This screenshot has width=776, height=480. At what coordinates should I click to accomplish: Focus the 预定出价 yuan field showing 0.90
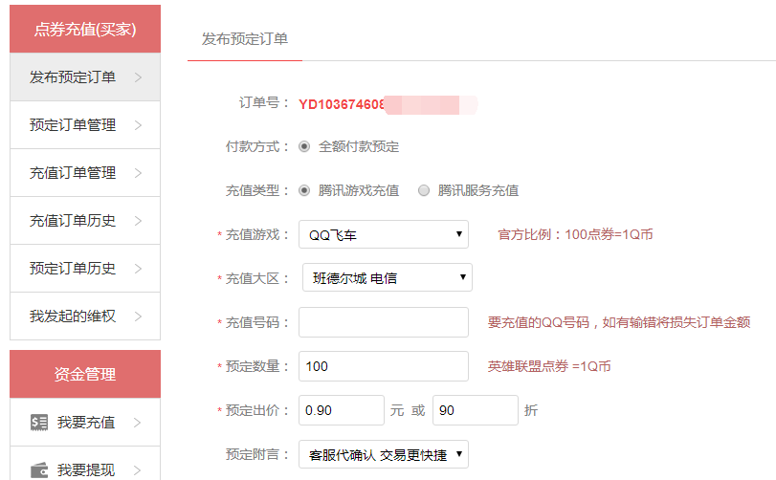pos(342,410)
